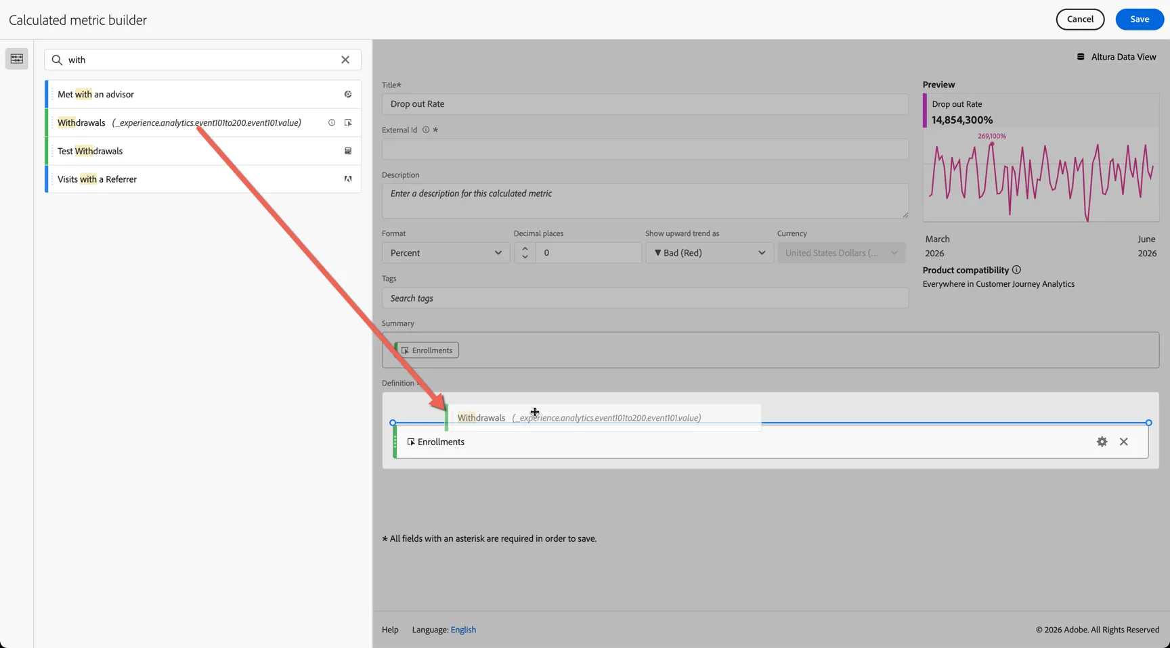Click Altura Data View label
The image size is (1170, 648).
[1123, 57]
